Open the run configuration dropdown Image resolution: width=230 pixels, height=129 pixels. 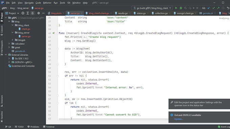click(152, 8)
